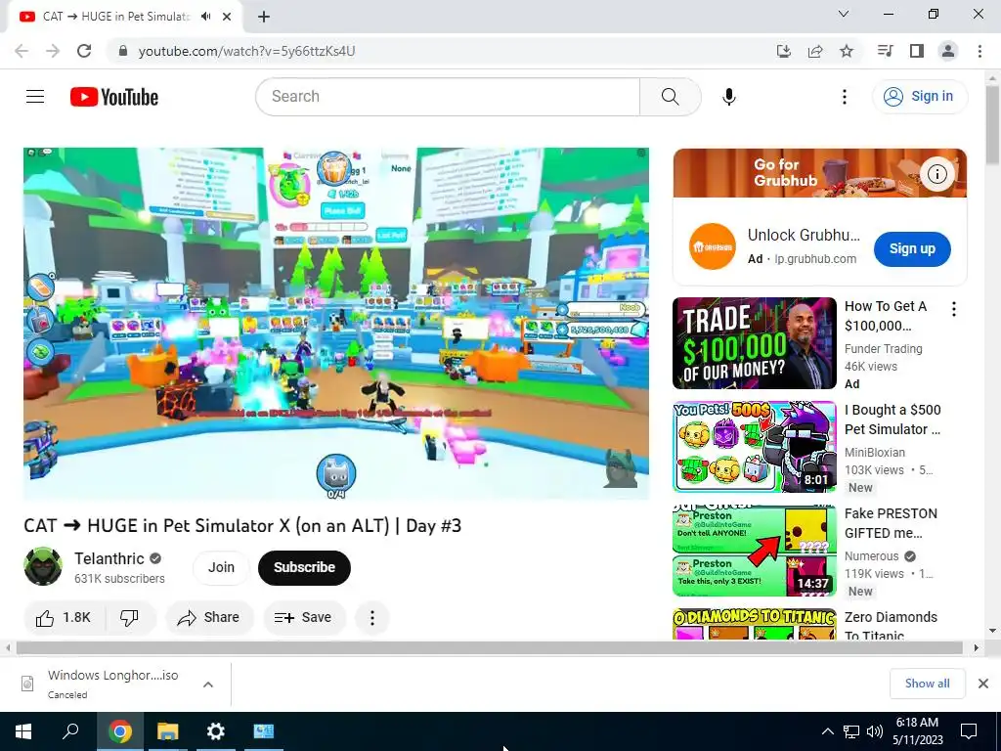The width and height of the screenshot is (1001, 751).
Task: Open YouTube settings three-dot menu
Action: (844, 97)
